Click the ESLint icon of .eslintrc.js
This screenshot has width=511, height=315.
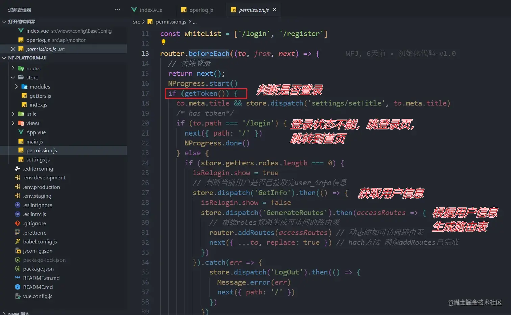18,214
